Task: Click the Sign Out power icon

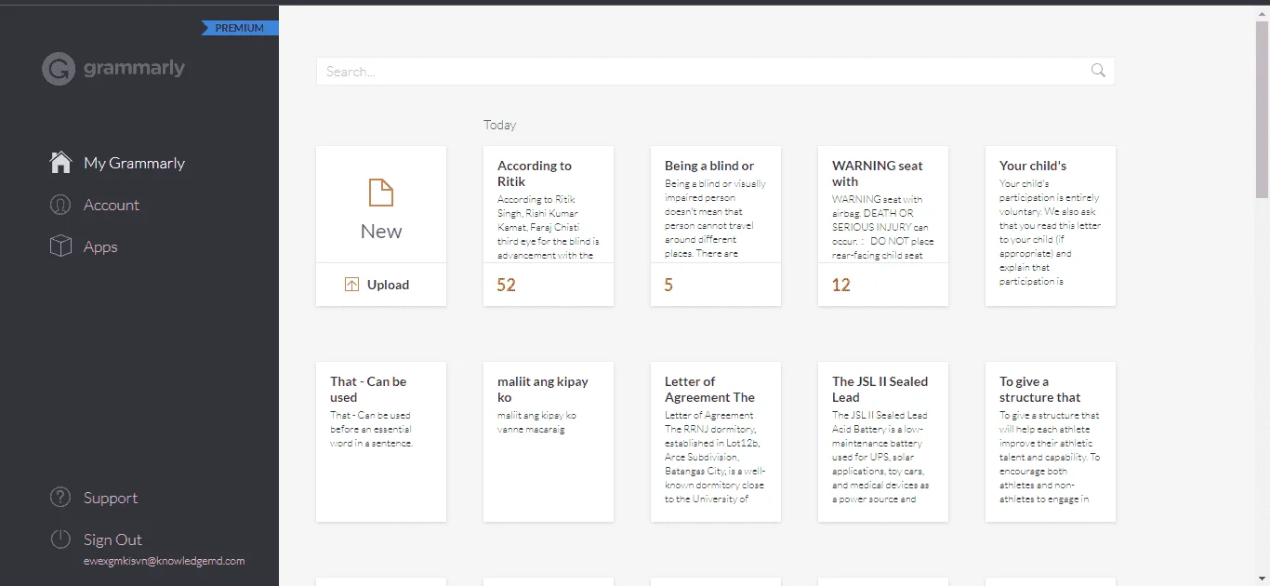Action: click(x=60, y=539)
